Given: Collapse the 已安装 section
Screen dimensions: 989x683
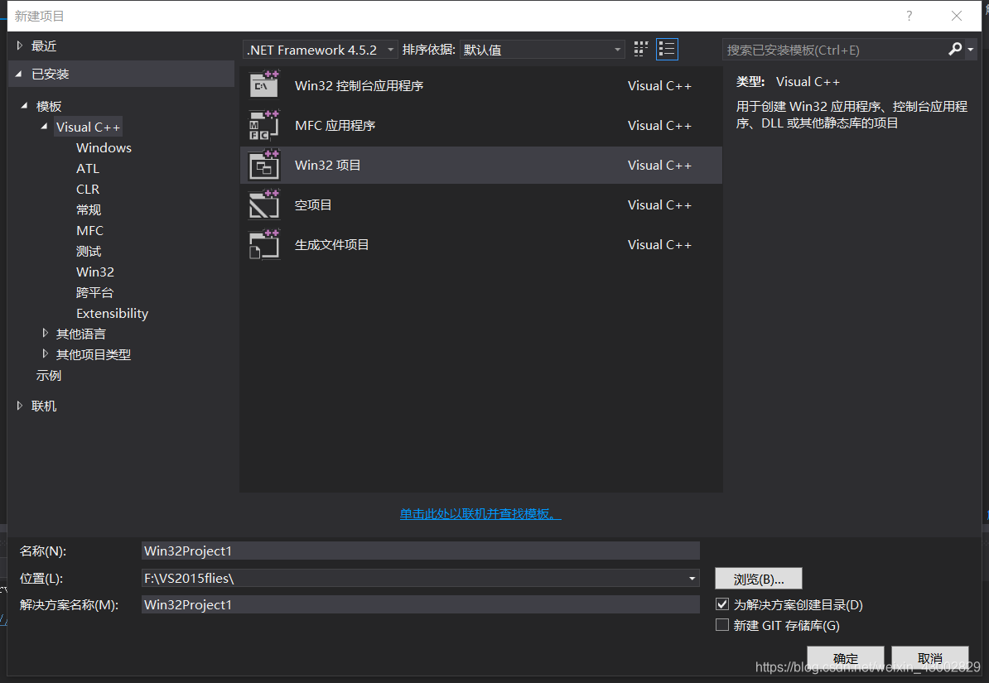Looking at the screenshot, I should coord(19,74).
